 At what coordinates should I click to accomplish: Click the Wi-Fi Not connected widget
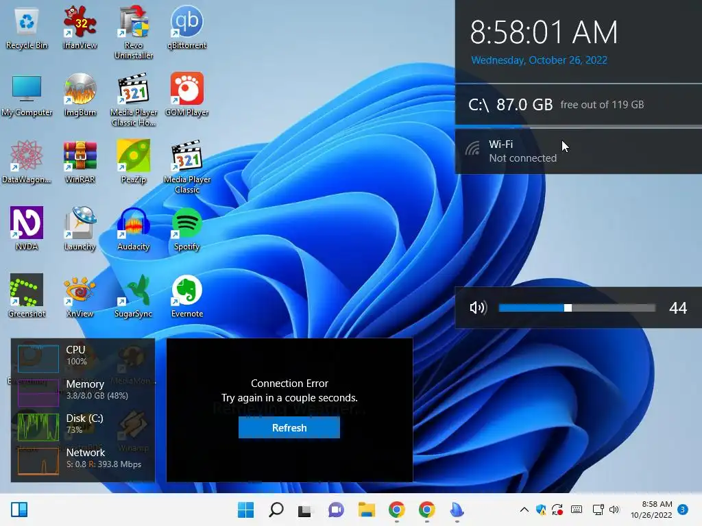[579, 151]
